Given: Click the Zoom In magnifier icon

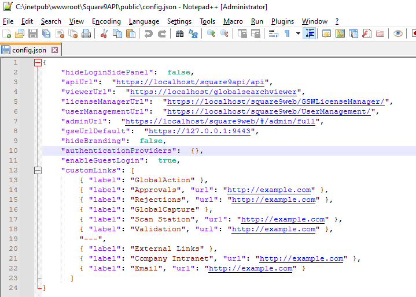Looking at the screenshot, I should (x=211, y=34).
